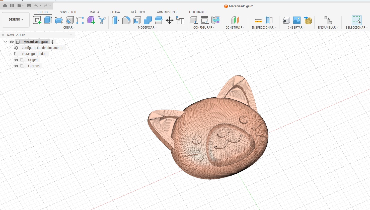370x210 pixels.
Task: Open the DISENO workspace selector
Action: coord(16,20)
